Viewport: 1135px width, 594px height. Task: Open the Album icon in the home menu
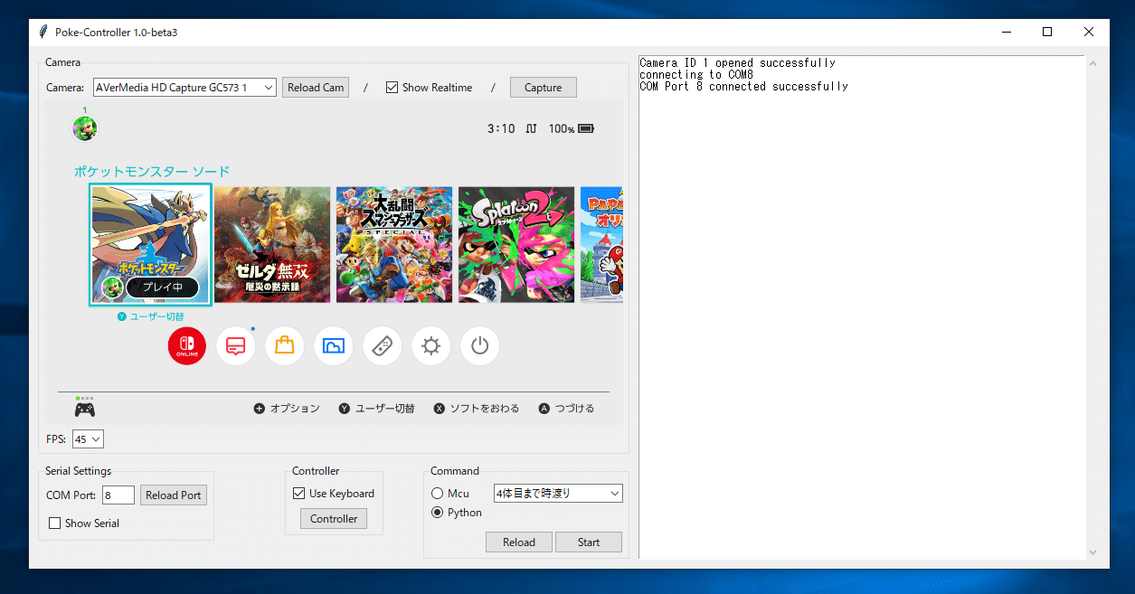[x=333, y=345]
